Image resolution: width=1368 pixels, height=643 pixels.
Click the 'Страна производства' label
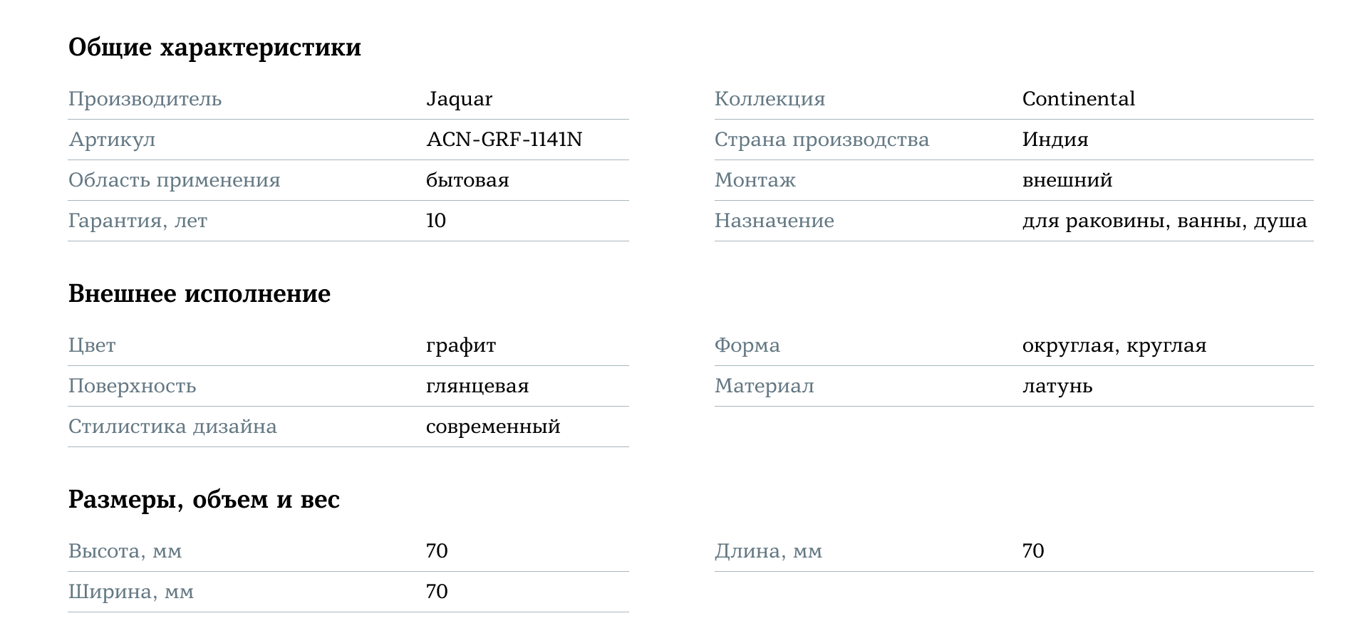[822, 140]
